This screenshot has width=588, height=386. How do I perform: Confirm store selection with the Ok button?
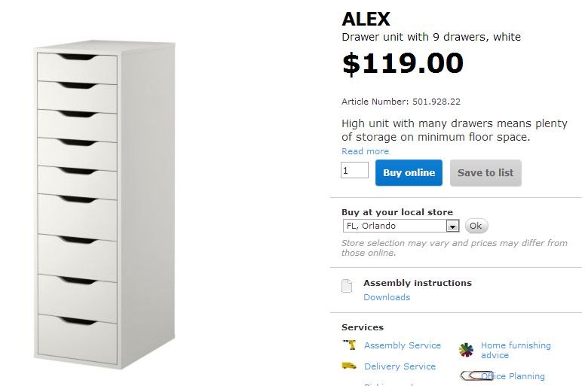click(476, 226)
